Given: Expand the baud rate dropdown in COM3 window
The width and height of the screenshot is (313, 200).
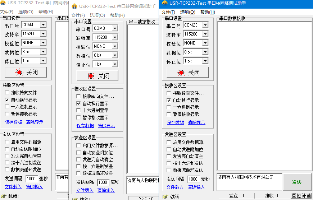Looking at the screenshot, I should pos(115,37).
